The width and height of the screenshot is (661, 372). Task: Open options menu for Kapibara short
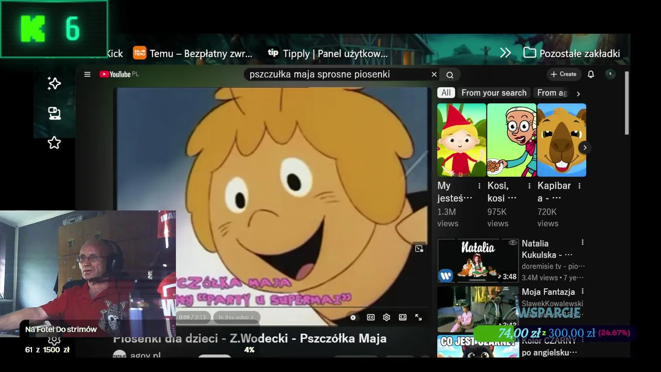tap(579, 186)
